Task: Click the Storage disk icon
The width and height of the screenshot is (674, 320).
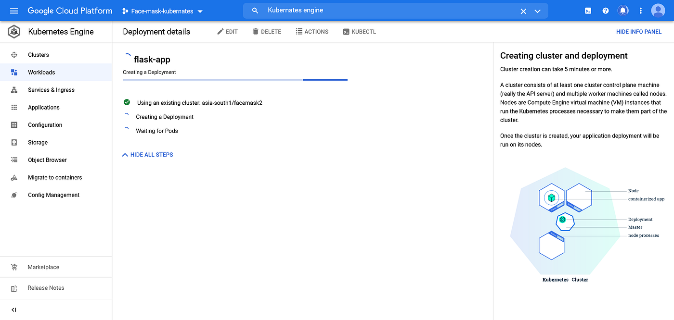Action: tap(14, 142)
